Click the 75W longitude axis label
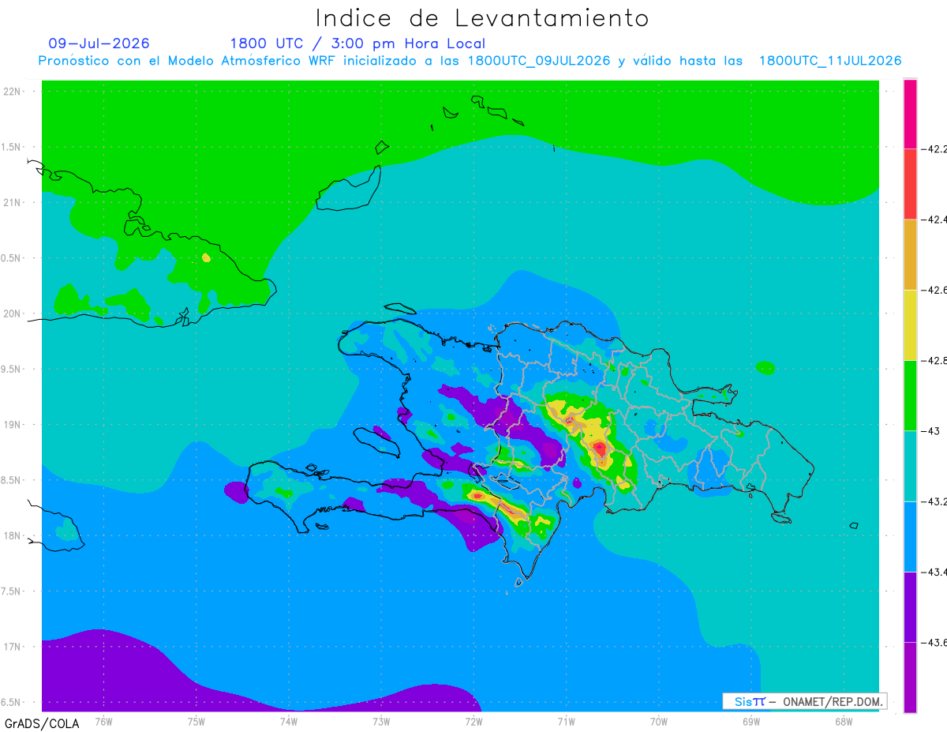The width and height of the screenshot is (947, 732). (196, 721)
